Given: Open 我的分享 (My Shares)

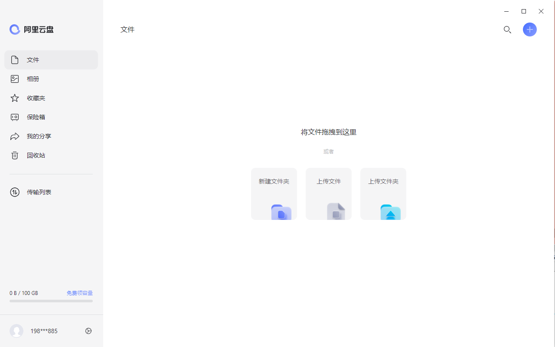Looking at the screenshot, I should [x=39, y=136].
